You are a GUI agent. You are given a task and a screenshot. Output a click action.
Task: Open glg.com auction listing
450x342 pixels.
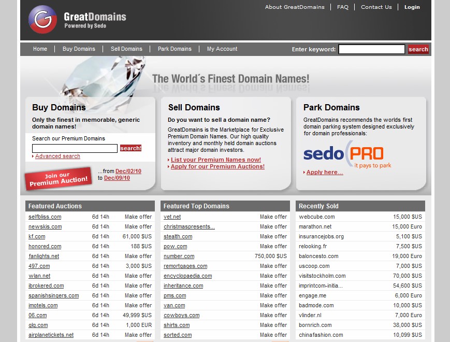[x=38, y=325]
